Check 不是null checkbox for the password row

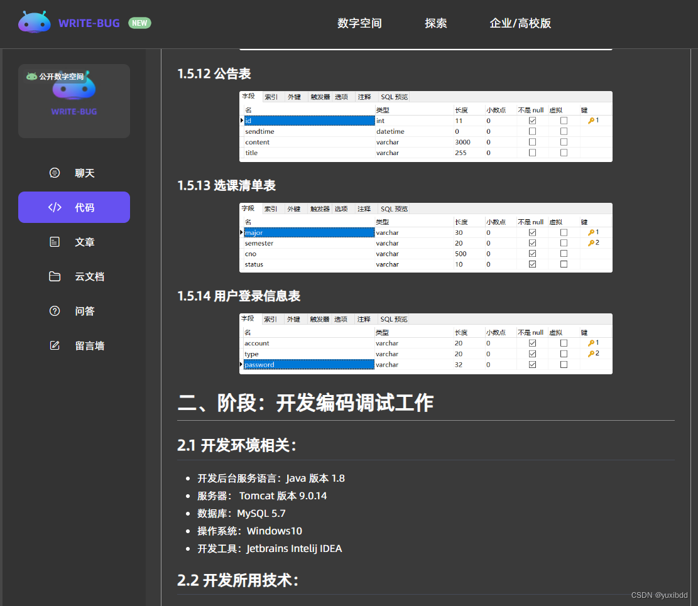click(x=532, y=364)
